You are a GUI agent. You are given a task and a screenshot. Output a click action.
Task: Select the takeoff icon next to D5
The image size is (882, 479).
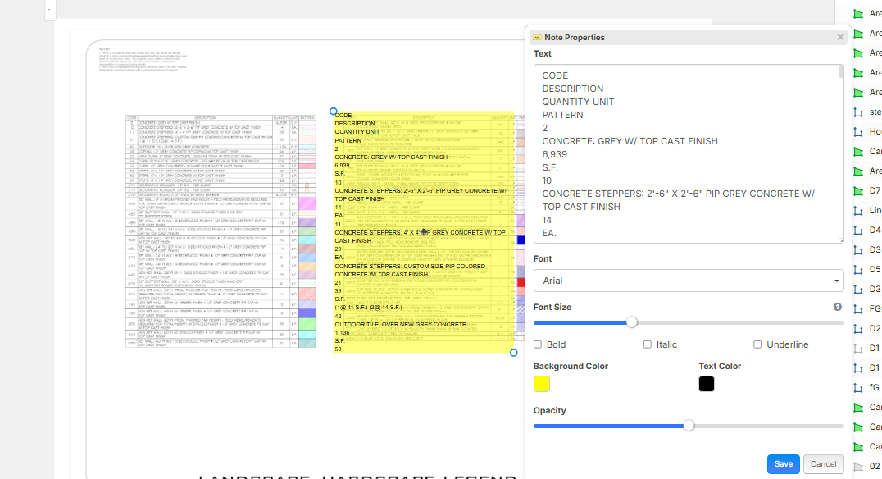pos(858,270)
